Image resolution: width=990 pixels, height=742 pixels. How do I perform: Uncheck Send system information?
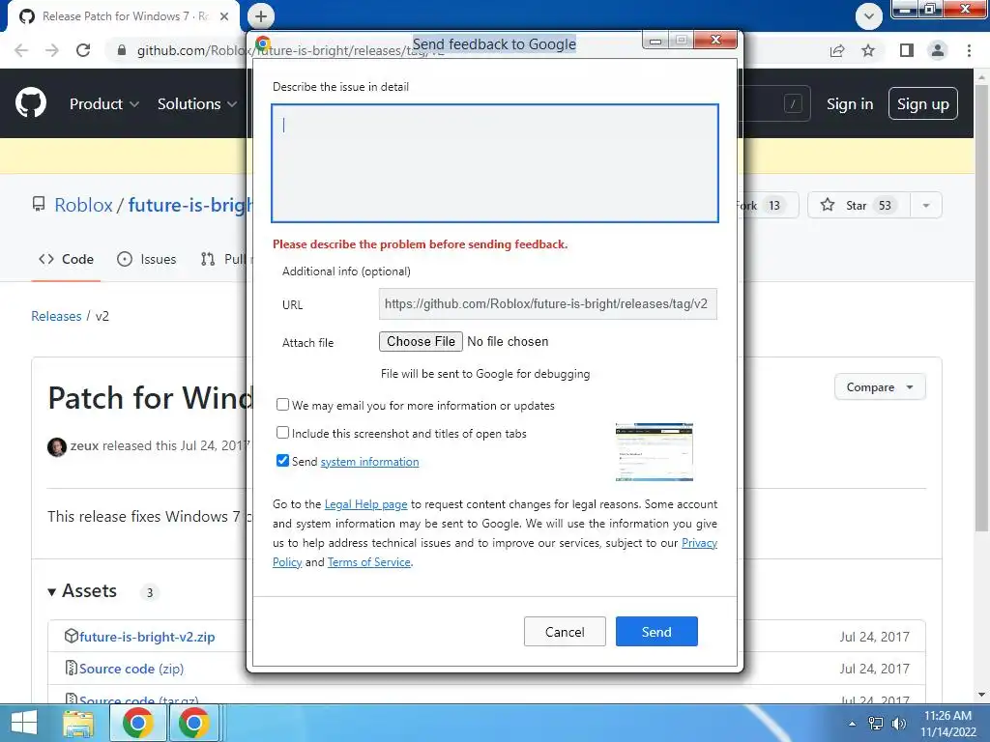pos(283,461)
